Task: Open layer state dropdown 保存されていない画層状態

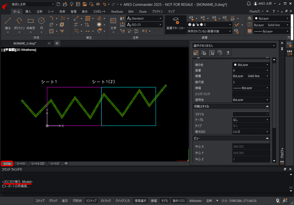Action: 209,31
